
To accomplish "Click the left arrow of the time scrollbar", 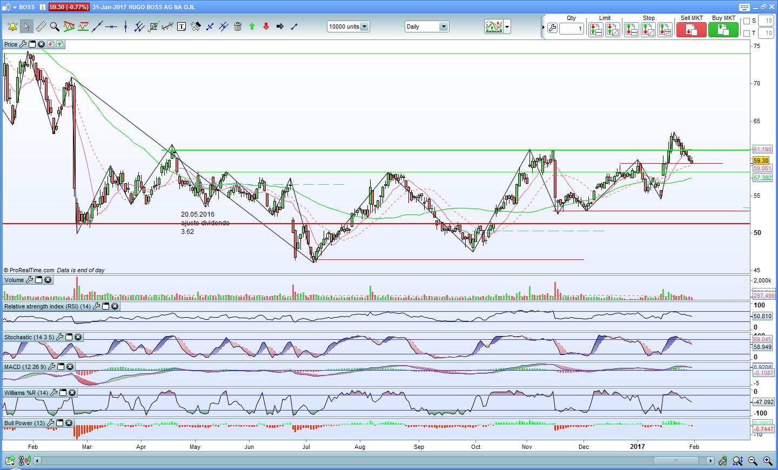I will pyautogui.click(x=37, y=461).
